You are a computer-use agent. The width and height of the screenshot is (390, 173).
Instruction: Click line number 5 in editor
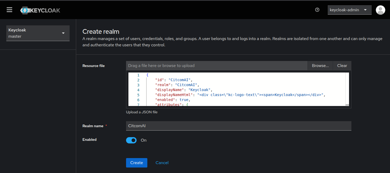tap(138, 95)
